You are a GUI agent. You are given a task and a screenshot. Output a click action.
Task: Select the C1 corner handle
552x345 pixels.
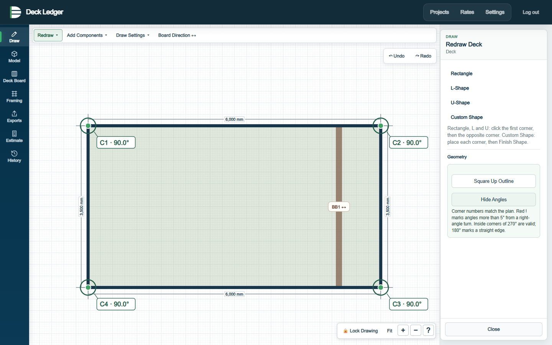click(x=88, y=126)
